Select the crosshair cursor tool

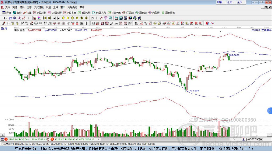point(97,18)
